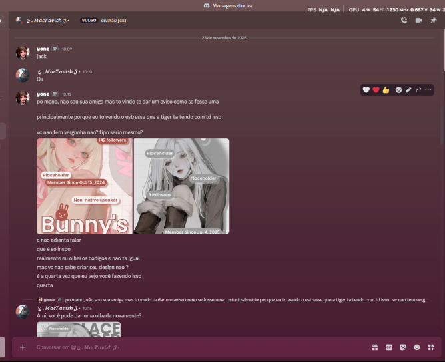Select the single-word message 'quarta'
Image resolution: width=445 pixels, height=362 pixels.
[x=45, y=285]
